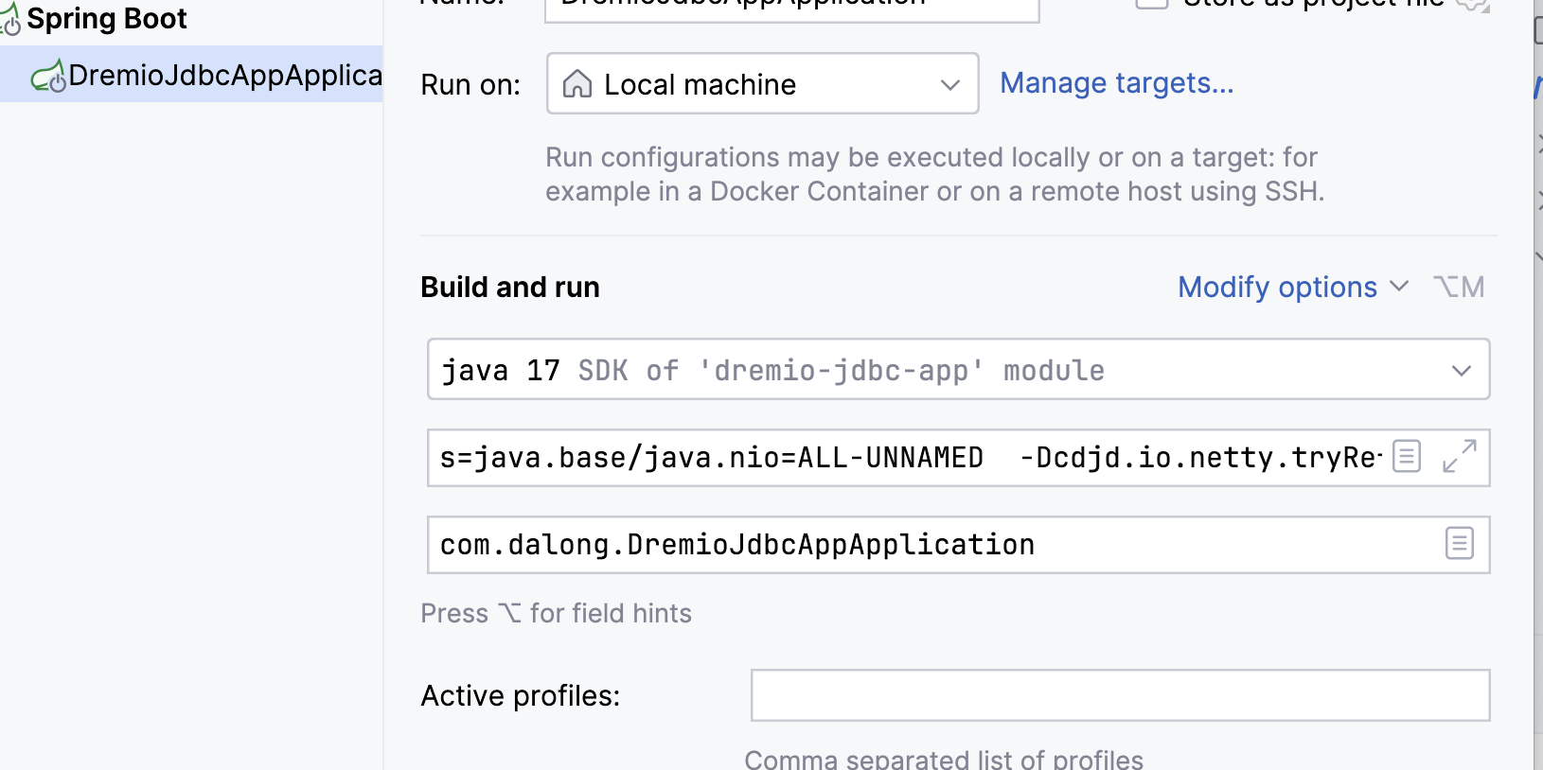
Task: Select the Spring Boot icon beside DremioJdbcAppApplication
Action: tap(48, 76)
